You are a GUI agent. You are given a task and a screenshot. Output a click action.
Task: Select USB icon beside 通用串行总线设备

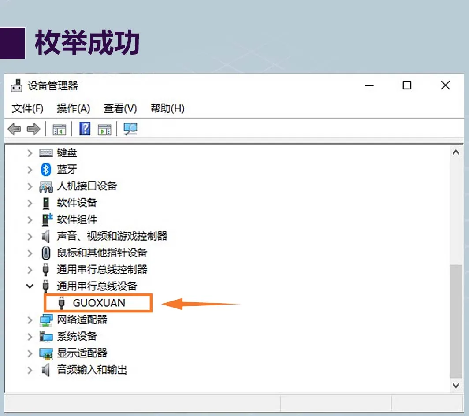pos(45,286)
